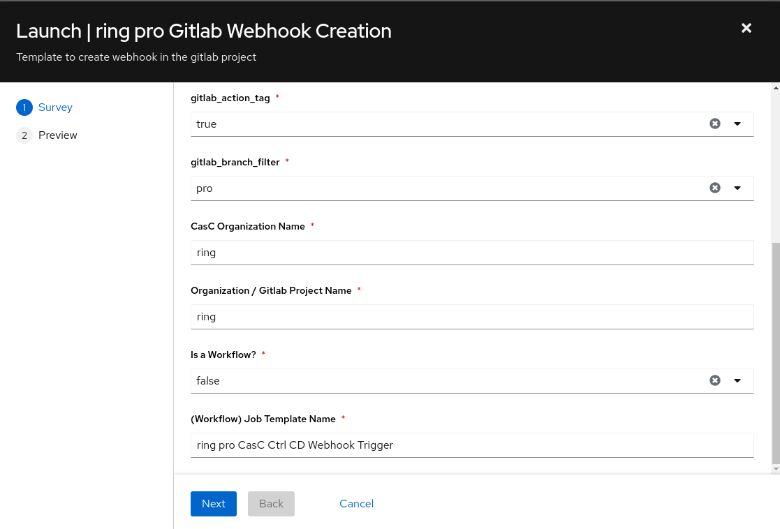Click the scrollbar down arrow
Screen dimensions: 780x529
[x=776, y=469]
